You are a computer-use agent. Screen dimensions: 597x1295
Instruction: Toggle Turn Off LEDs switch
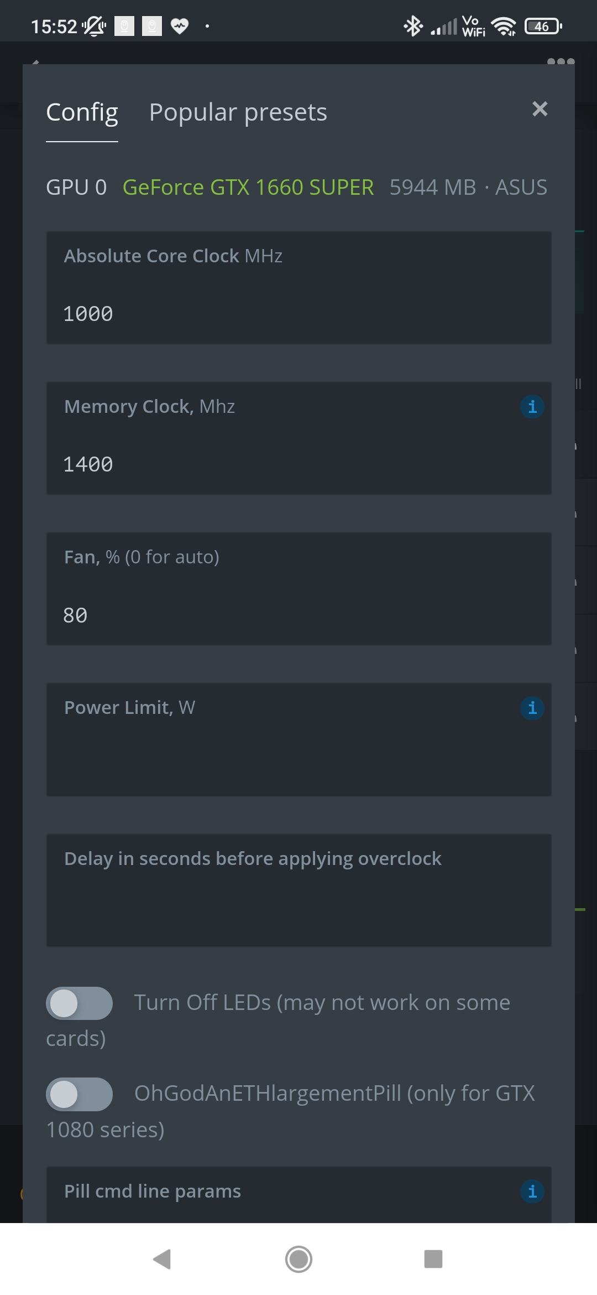(x=79, y=1003)
